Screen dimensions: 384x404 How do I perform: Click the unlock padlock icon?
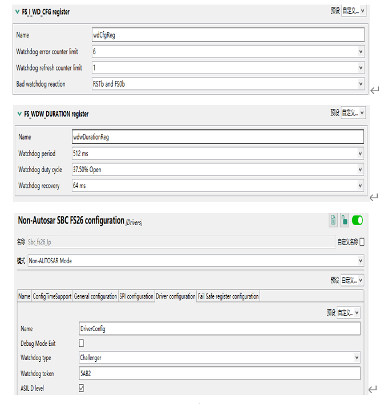pyautogui.click(x=345, y=221)
